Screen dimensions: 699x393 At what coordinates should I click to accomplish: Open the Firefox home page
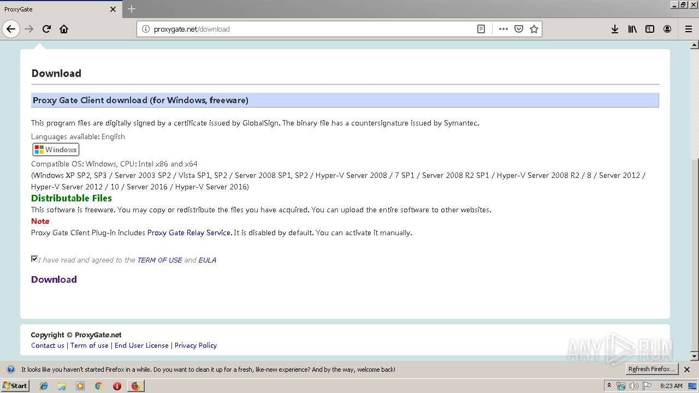[x=64, y=29]
